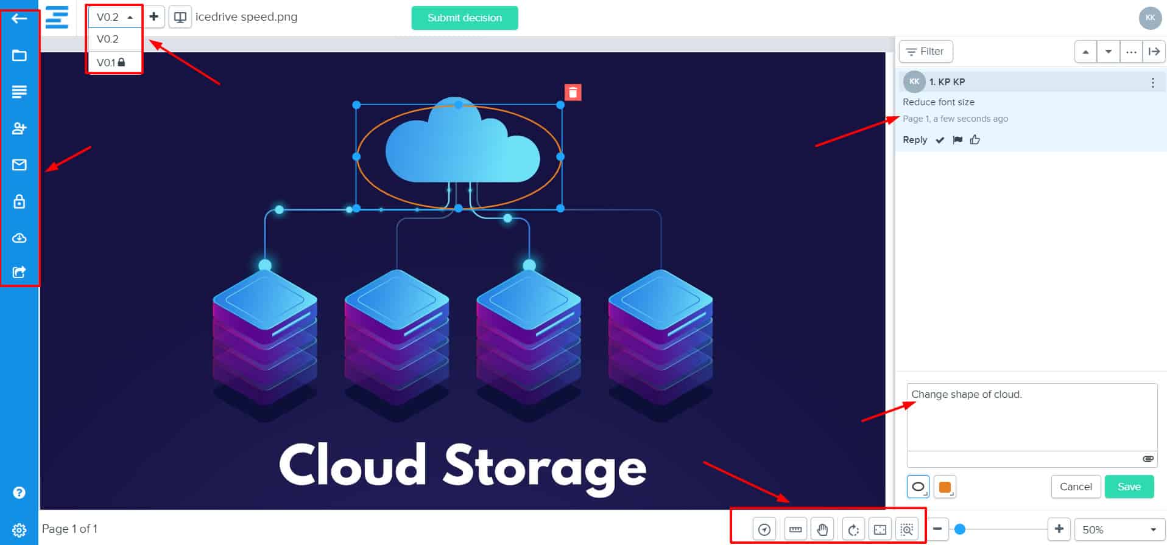This screenshot has height=545, width=1167.
Task: Mark the comment as resolved with the checkmark
Action: coord(940,140)
